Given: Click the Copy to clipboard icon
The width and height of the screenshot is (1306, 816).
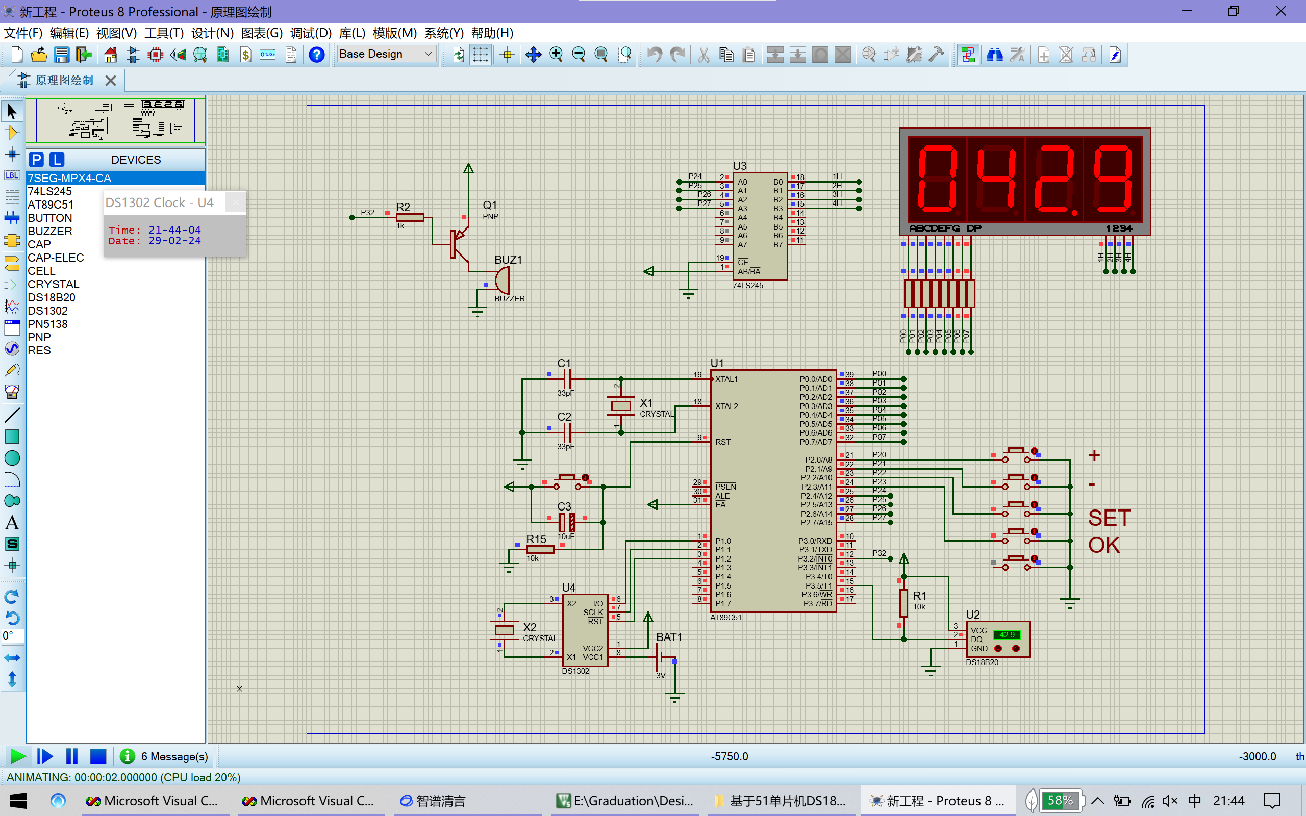Looking at the screenshot, I should point(726,55).
